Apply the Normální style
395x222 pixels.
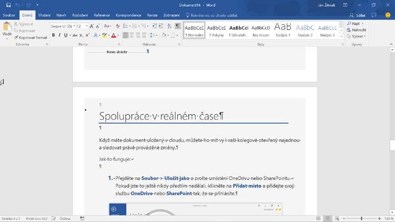point(194,30)
